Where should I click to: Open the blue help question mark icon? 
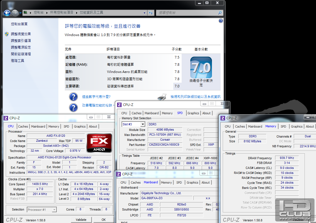point(221,21)
